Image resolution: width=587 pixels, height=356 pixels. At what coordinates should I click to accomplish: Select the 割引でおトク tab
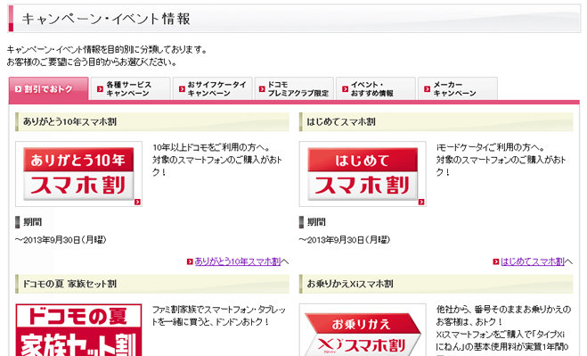coord(49,89)
